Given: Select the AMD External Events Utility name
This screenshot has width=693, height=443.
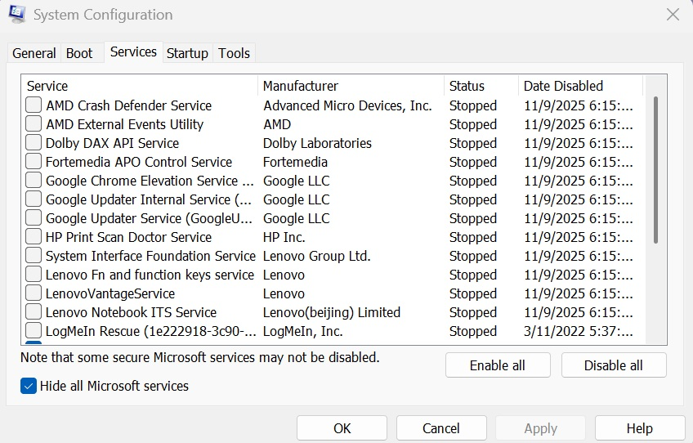Looking at the screenshot, I should pyautogui.click(x=125, y=125).
